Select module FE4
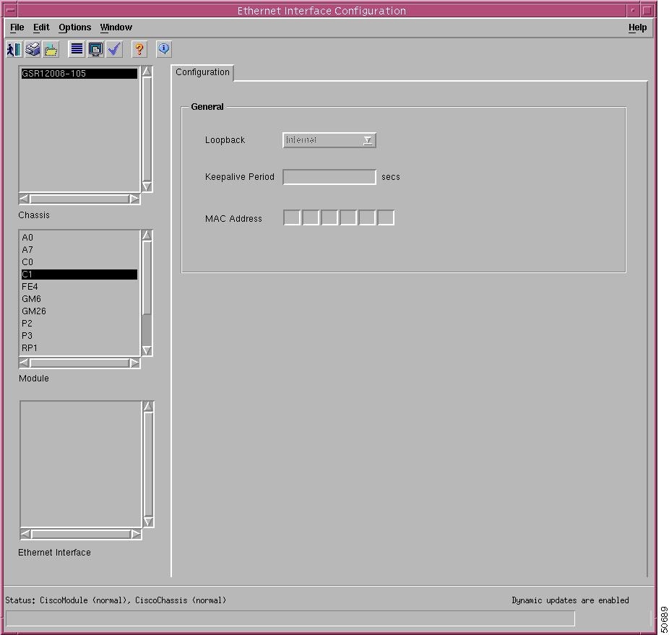The image size is (669, 635). tap(79, 286)
